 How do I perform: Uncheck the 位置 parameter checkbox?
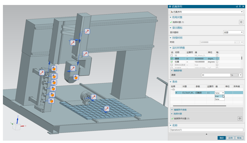pyautogui.click(x=172, y=62)
